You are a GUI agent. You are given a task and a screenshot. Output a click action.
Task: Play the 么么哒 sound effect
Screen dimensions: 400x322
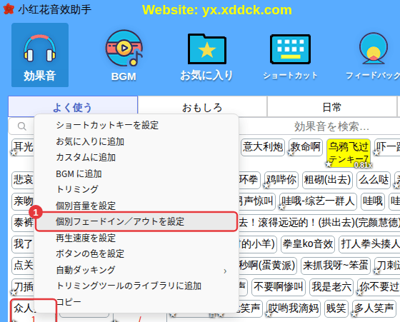coord(374,180)
